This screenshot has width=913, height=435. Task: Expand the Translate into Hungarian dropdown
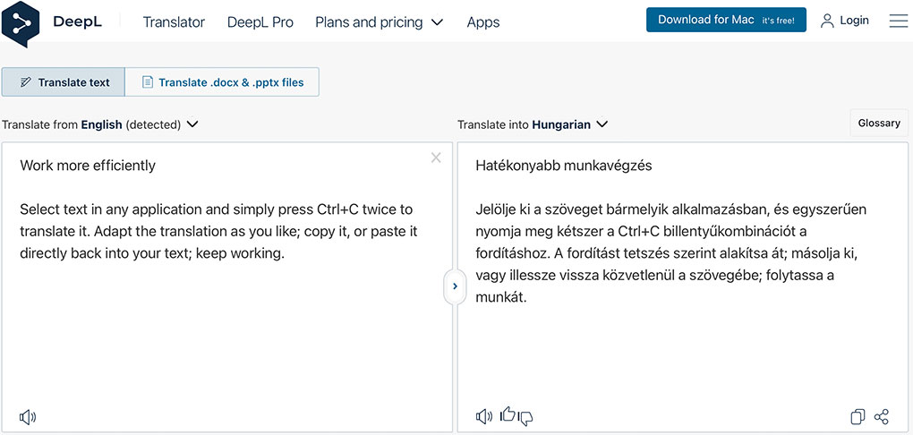533,124
